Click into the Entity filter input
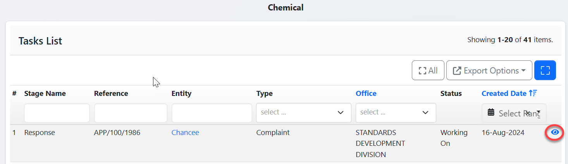Screen dimensions: 568x164 point(212,113)
